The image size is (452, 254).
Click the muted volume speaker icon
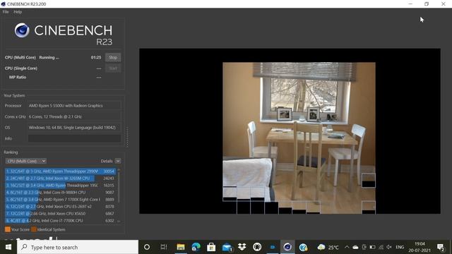(389, 247)
